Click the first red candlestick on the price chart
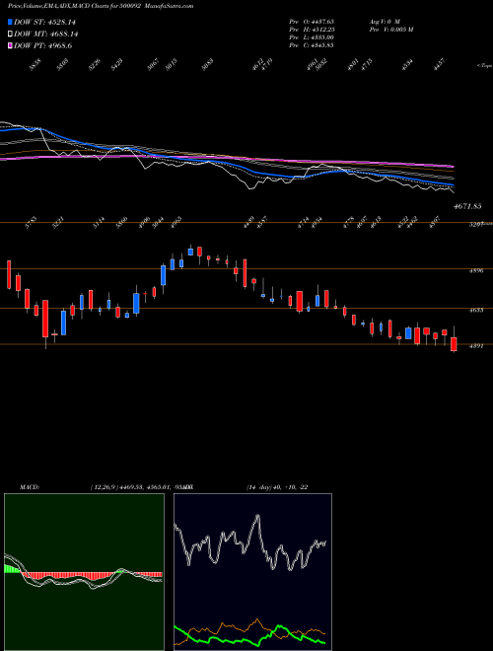Viewport: 493px width, 651px height. (9, 274)
